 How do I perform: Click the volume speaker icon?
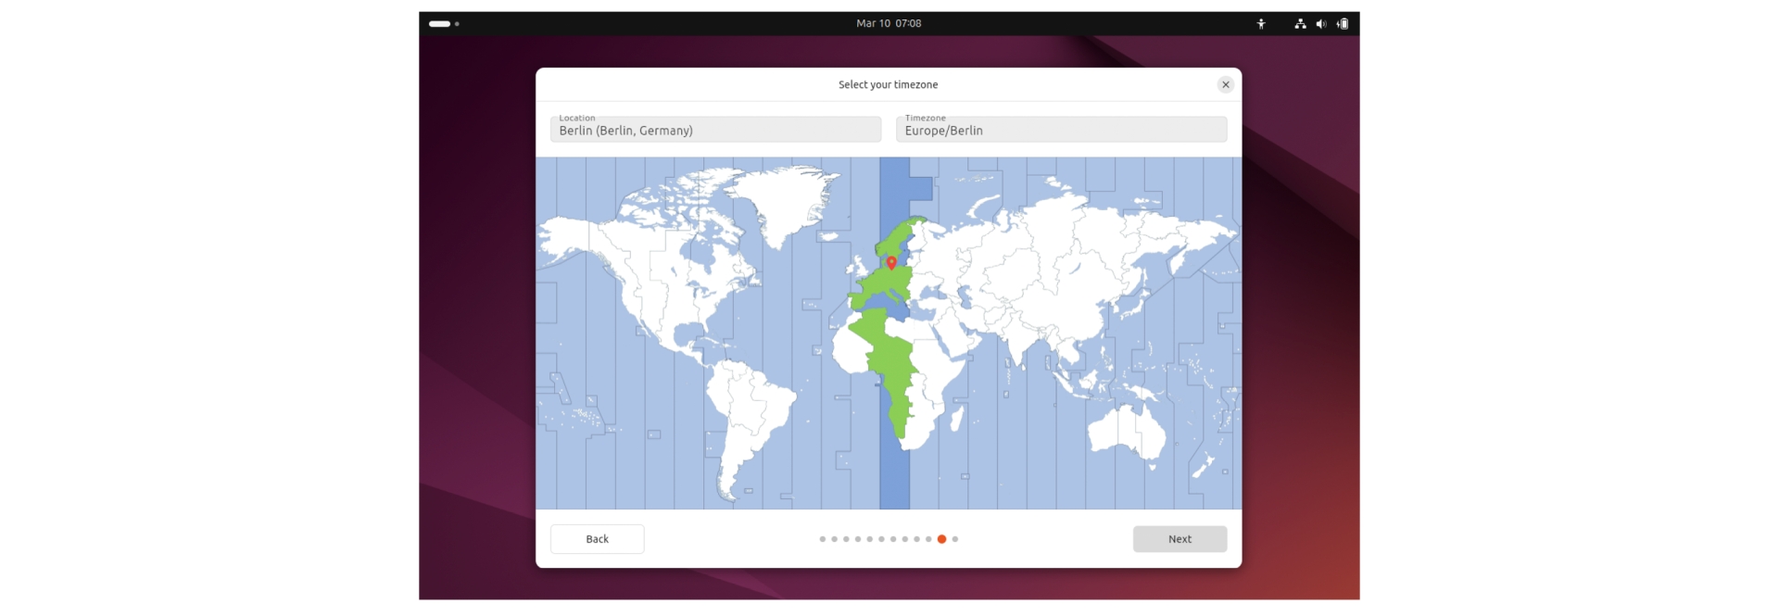[x=1320, y=24]
